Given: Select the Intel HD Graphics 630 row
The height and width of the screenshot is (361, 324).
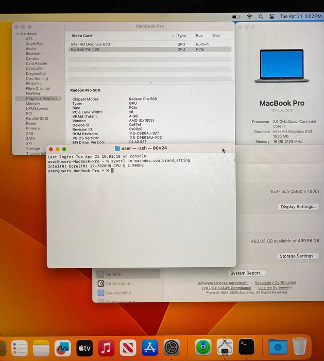Looking at the screenshot, I should pos(150,44).
